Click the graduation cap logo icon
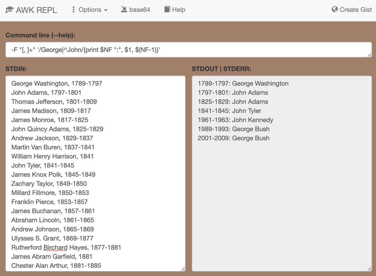376x276 pixels. 10,10
